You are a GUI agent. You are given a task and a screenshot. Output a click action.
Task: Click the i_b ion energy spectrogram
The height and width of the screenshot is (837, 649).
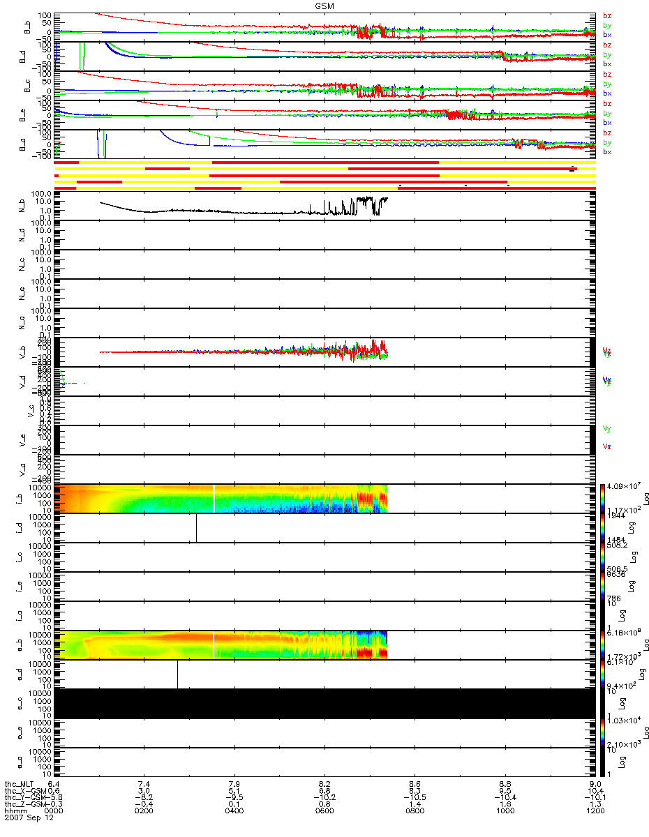(221, 499)
